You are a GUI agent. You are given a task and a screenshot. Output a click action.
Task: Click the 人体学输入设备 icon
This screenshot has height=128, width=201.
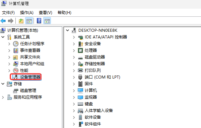[x=80, y=111]
